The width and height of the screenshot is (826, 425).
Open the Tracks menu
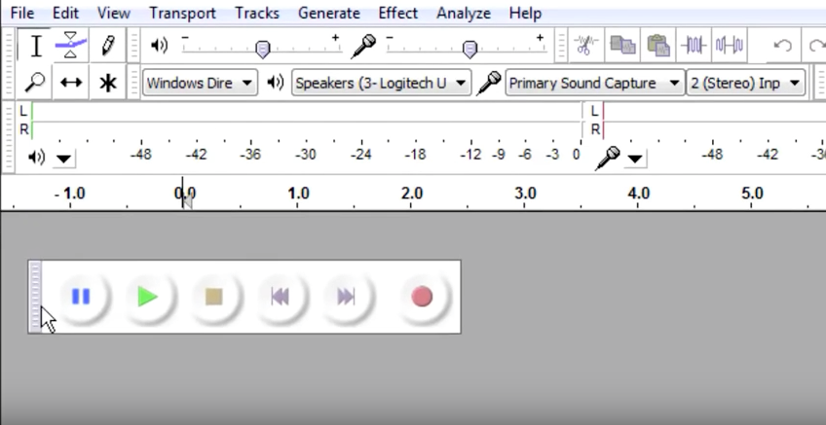pos(257,14)
